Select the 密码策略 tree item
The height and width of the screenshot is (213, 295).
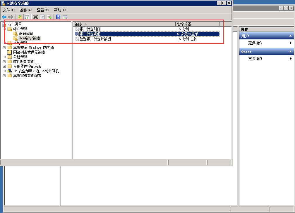coord(26,34)
